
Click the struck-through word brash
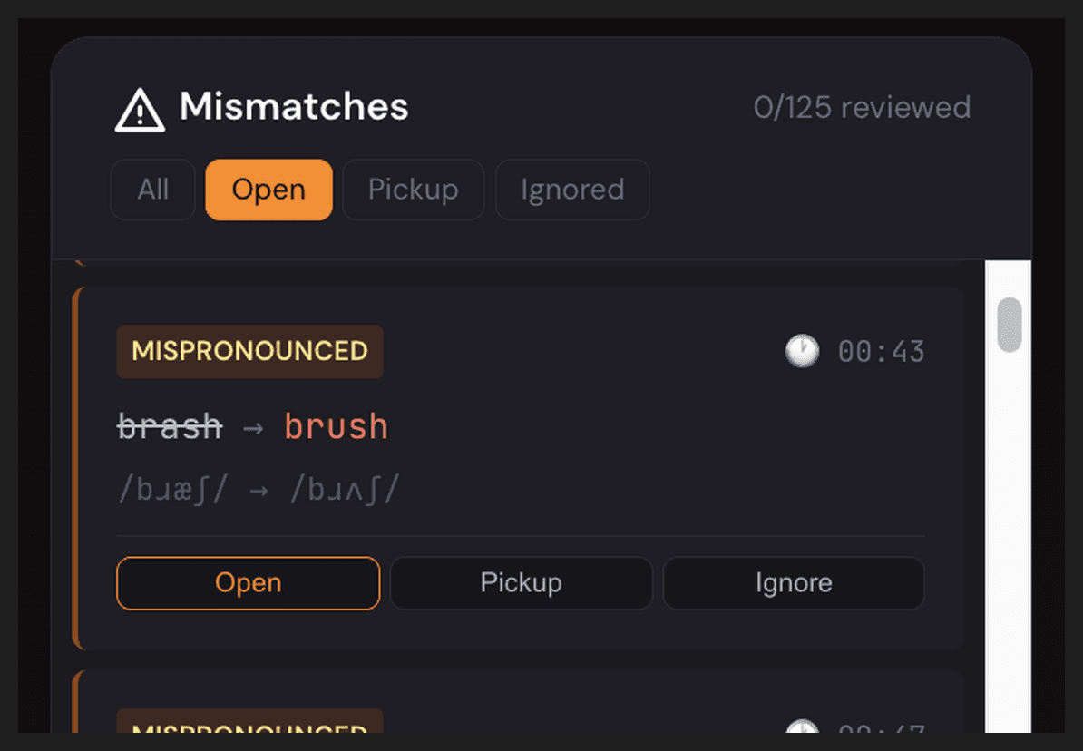[170, 426]
